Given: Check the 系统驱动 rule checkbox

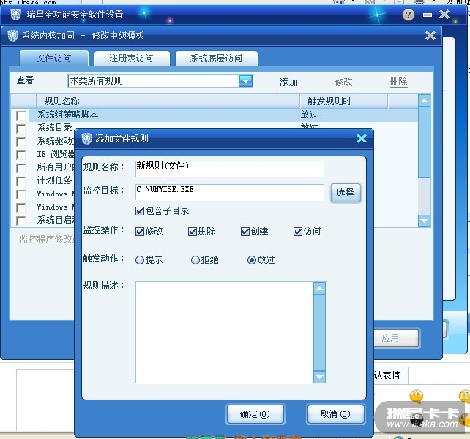Looking at the screenshot, I should (20, 142).
